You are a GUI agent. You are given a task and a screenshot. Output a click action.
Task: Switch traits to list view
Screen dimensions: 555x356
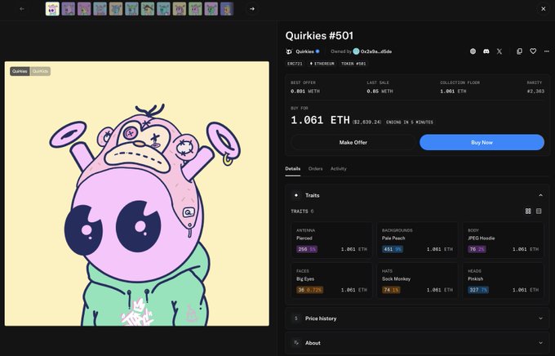coord(539,211)
